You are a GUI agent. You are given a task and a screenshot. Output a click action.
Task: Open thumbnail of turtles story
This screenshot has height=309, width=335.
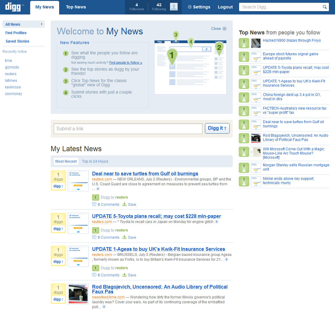click(78, 181)
